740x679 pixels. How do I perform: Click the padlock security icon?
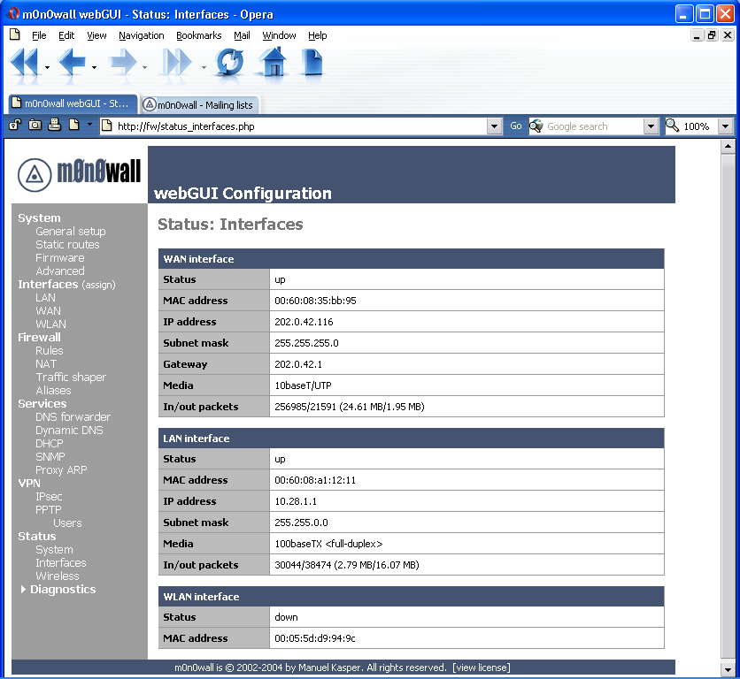pos(13,126)
